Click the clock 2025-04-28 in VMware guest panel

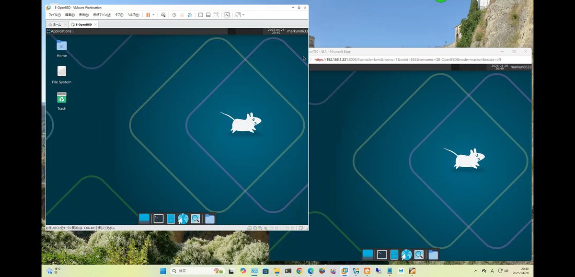tap(276, 31)
